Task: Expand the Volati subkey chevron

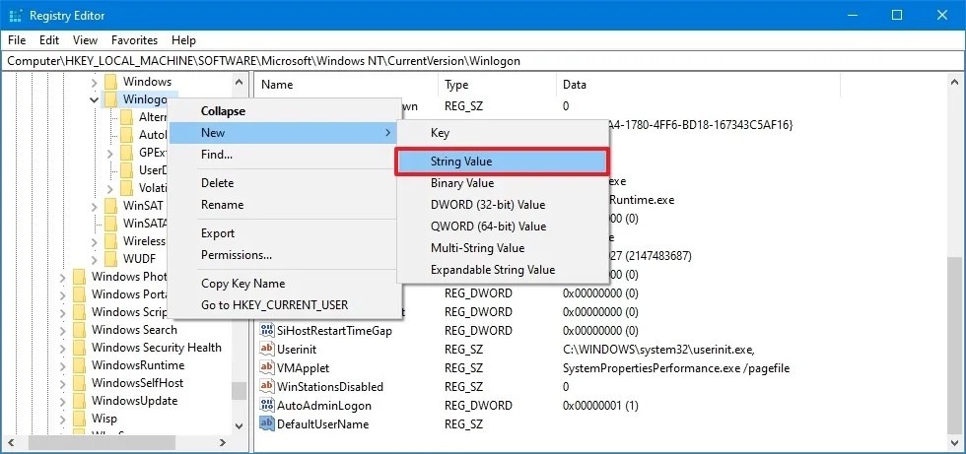Action: tap(110, 188)
